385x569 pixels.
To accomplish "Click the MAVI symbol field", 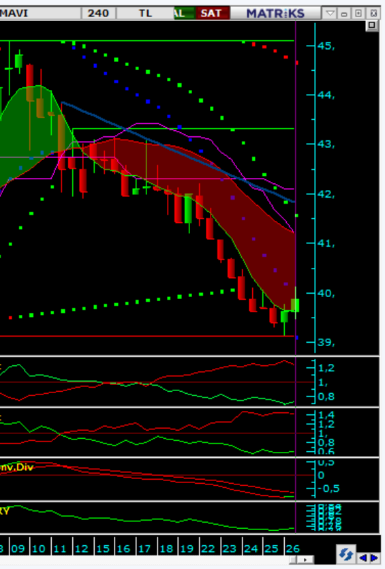I will [40, 14].
